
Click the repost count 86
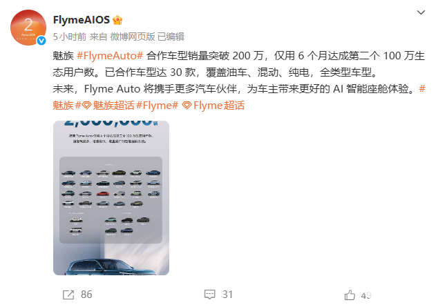(x=86, y=295)
